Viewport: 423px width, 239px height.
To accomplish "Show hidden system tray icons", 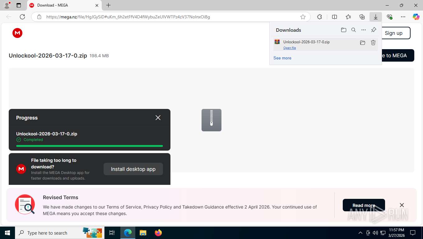I will [360, 233].
